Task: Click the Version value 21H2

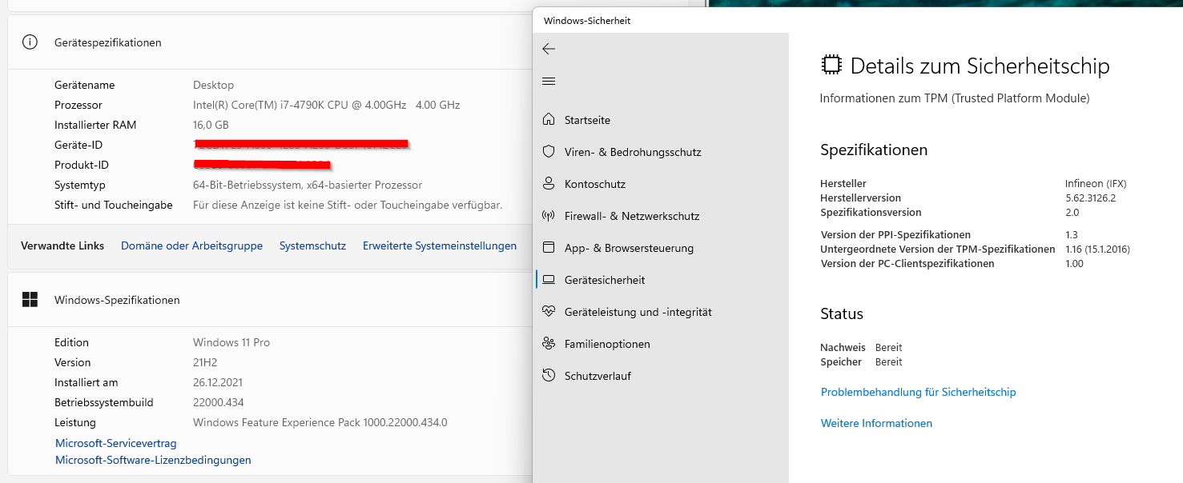Action: [206, 362]
